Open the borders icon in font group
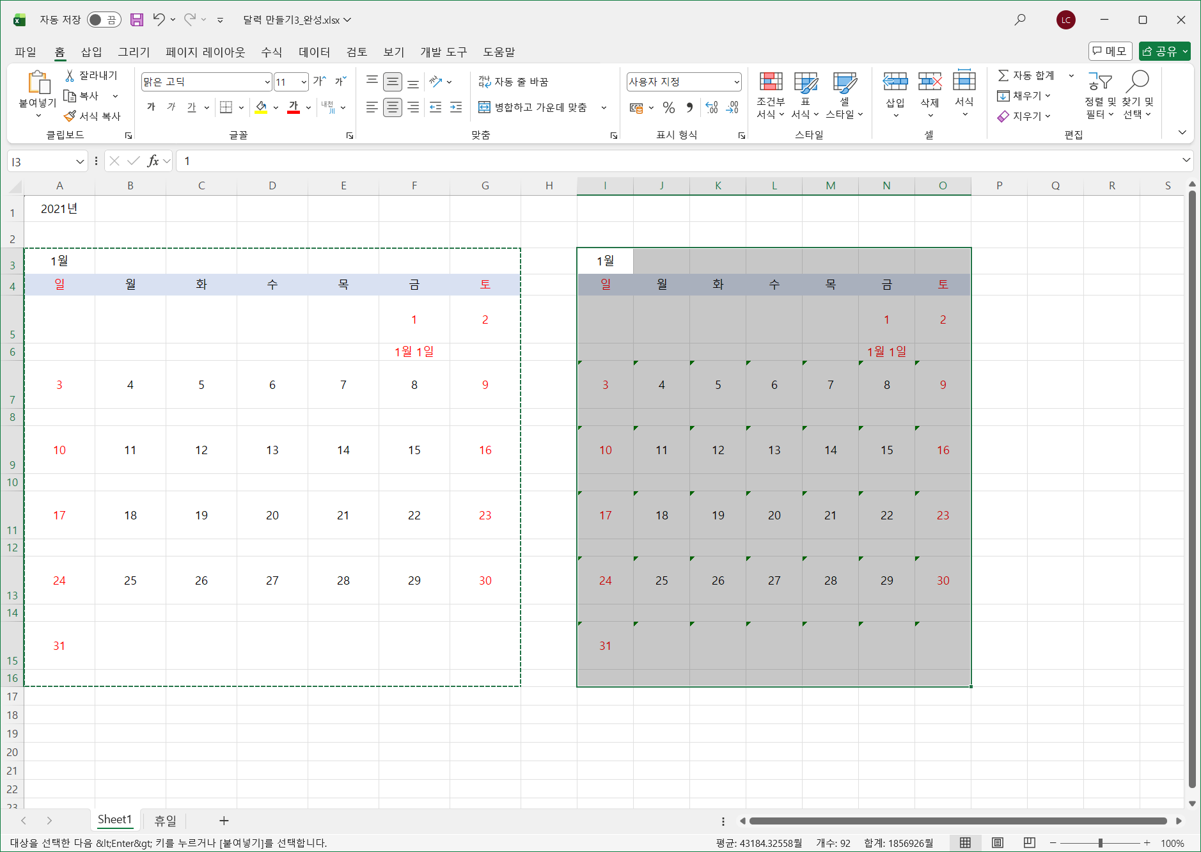This screenshot has height=852, width=1201. tap(226, 107)
